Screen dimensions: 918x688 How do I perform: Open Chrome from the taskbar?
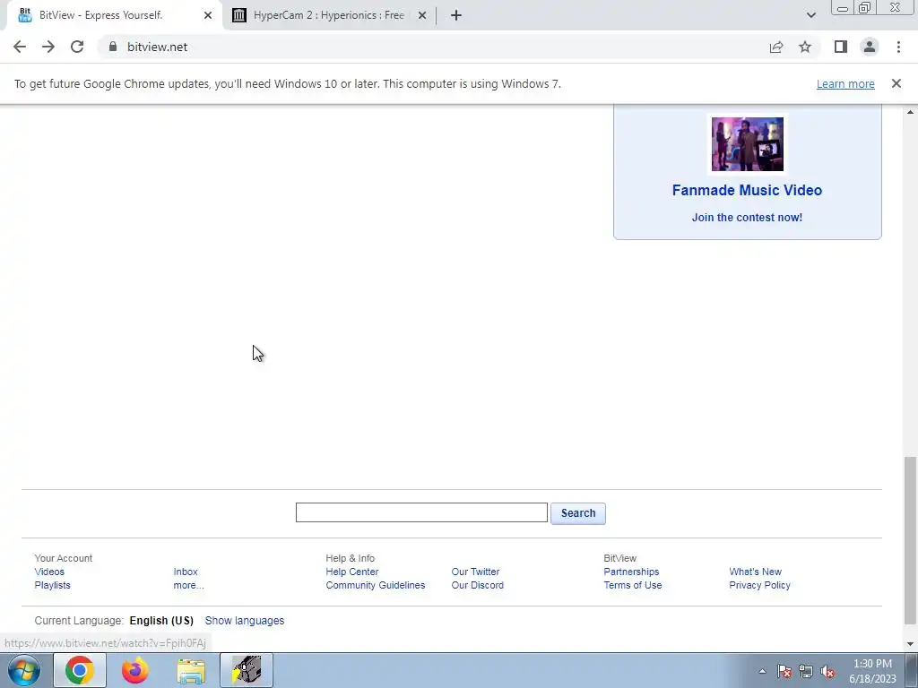(x=80, y=670)
